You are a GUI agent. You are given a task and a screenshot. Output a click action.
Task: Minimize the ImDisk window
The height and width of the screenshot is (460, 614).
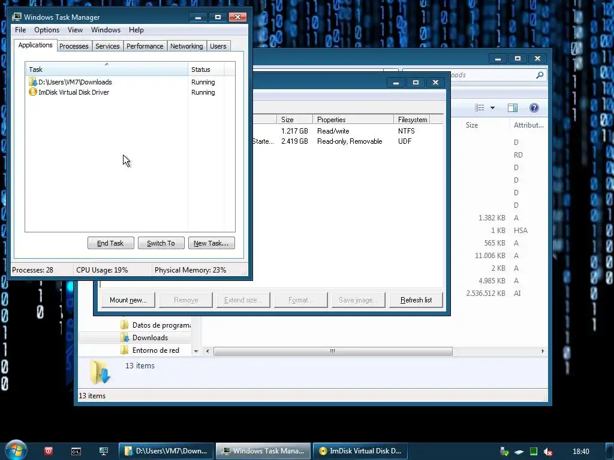(396, 83)
